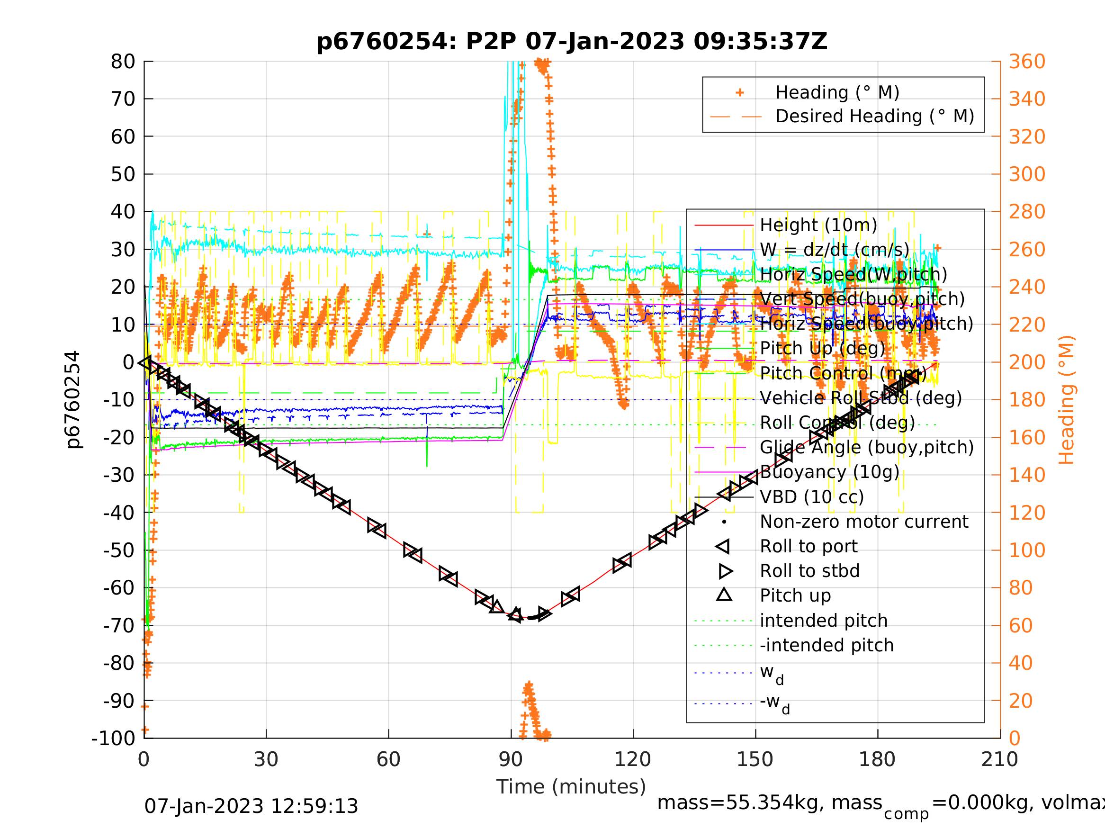
Task: Select the 'Heading (° M)' legend entry
Action: click(837, 92)
